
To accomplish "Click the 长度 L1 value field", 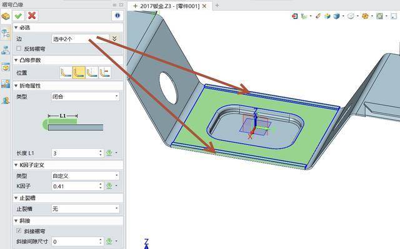I will (x=75, y=153).
